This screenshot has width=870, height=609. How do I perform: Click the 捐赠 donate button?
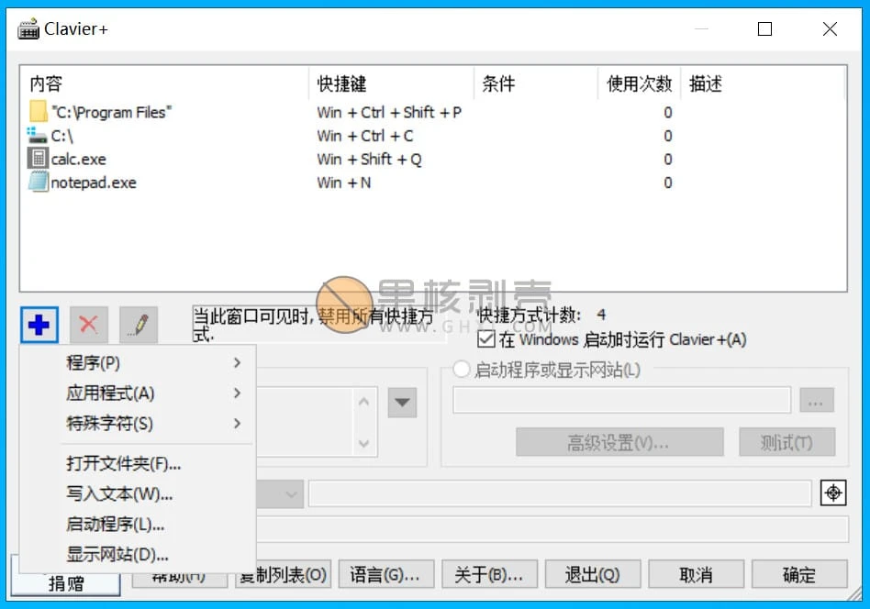pos(65,582)
